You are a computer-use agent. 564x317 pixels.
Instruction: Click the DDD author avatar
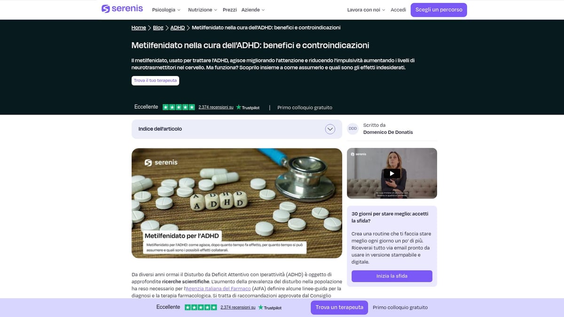pos(352,129)
